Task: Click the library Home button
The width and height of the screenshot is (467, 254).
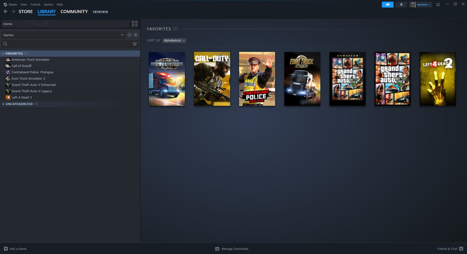Action: (x=66, y=24)
